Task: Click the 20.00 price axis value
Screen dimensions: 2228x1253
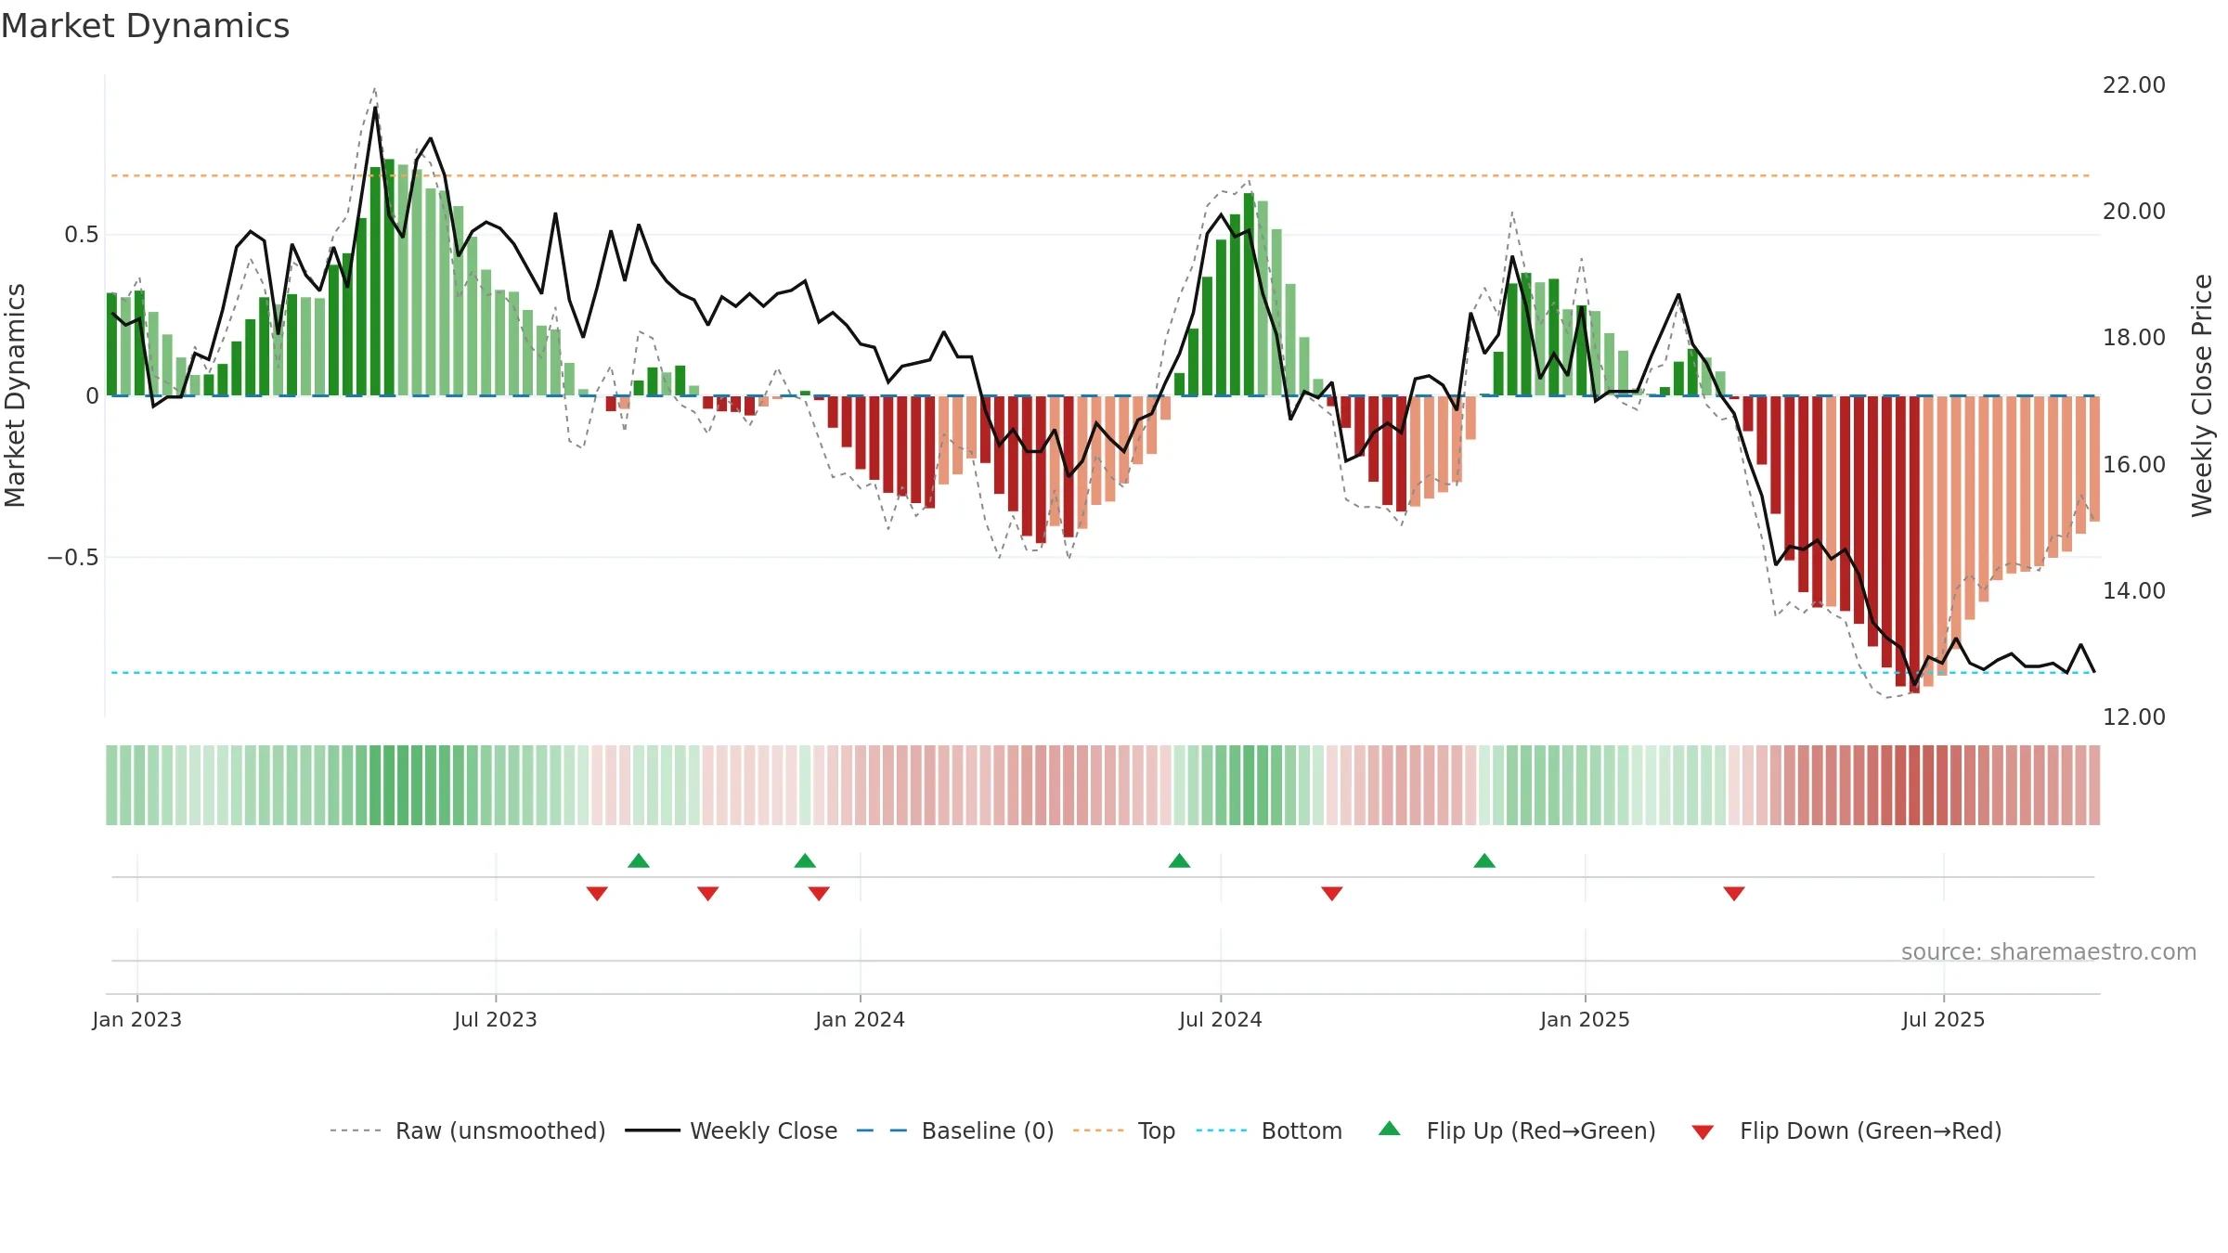Action: tap(2134, 211)
